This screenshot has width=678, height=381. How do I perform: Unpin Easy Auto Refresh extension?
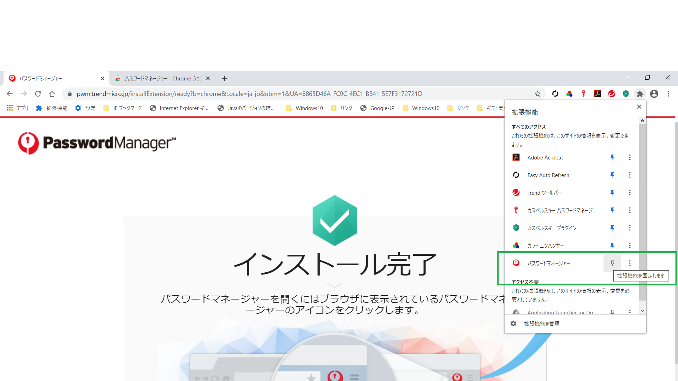click(612, 175)
